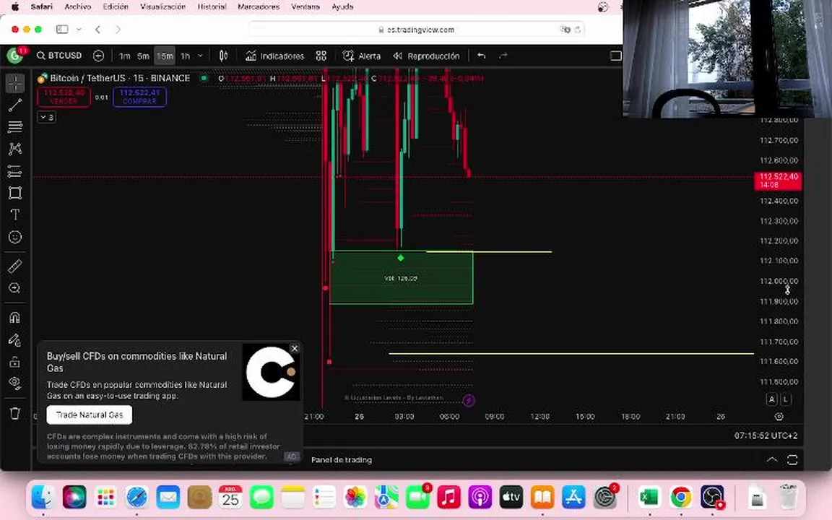Toggle stay in drawing mode
This screenshot has height=520, width=832.
pyautogui.click(x=15, y=339)
